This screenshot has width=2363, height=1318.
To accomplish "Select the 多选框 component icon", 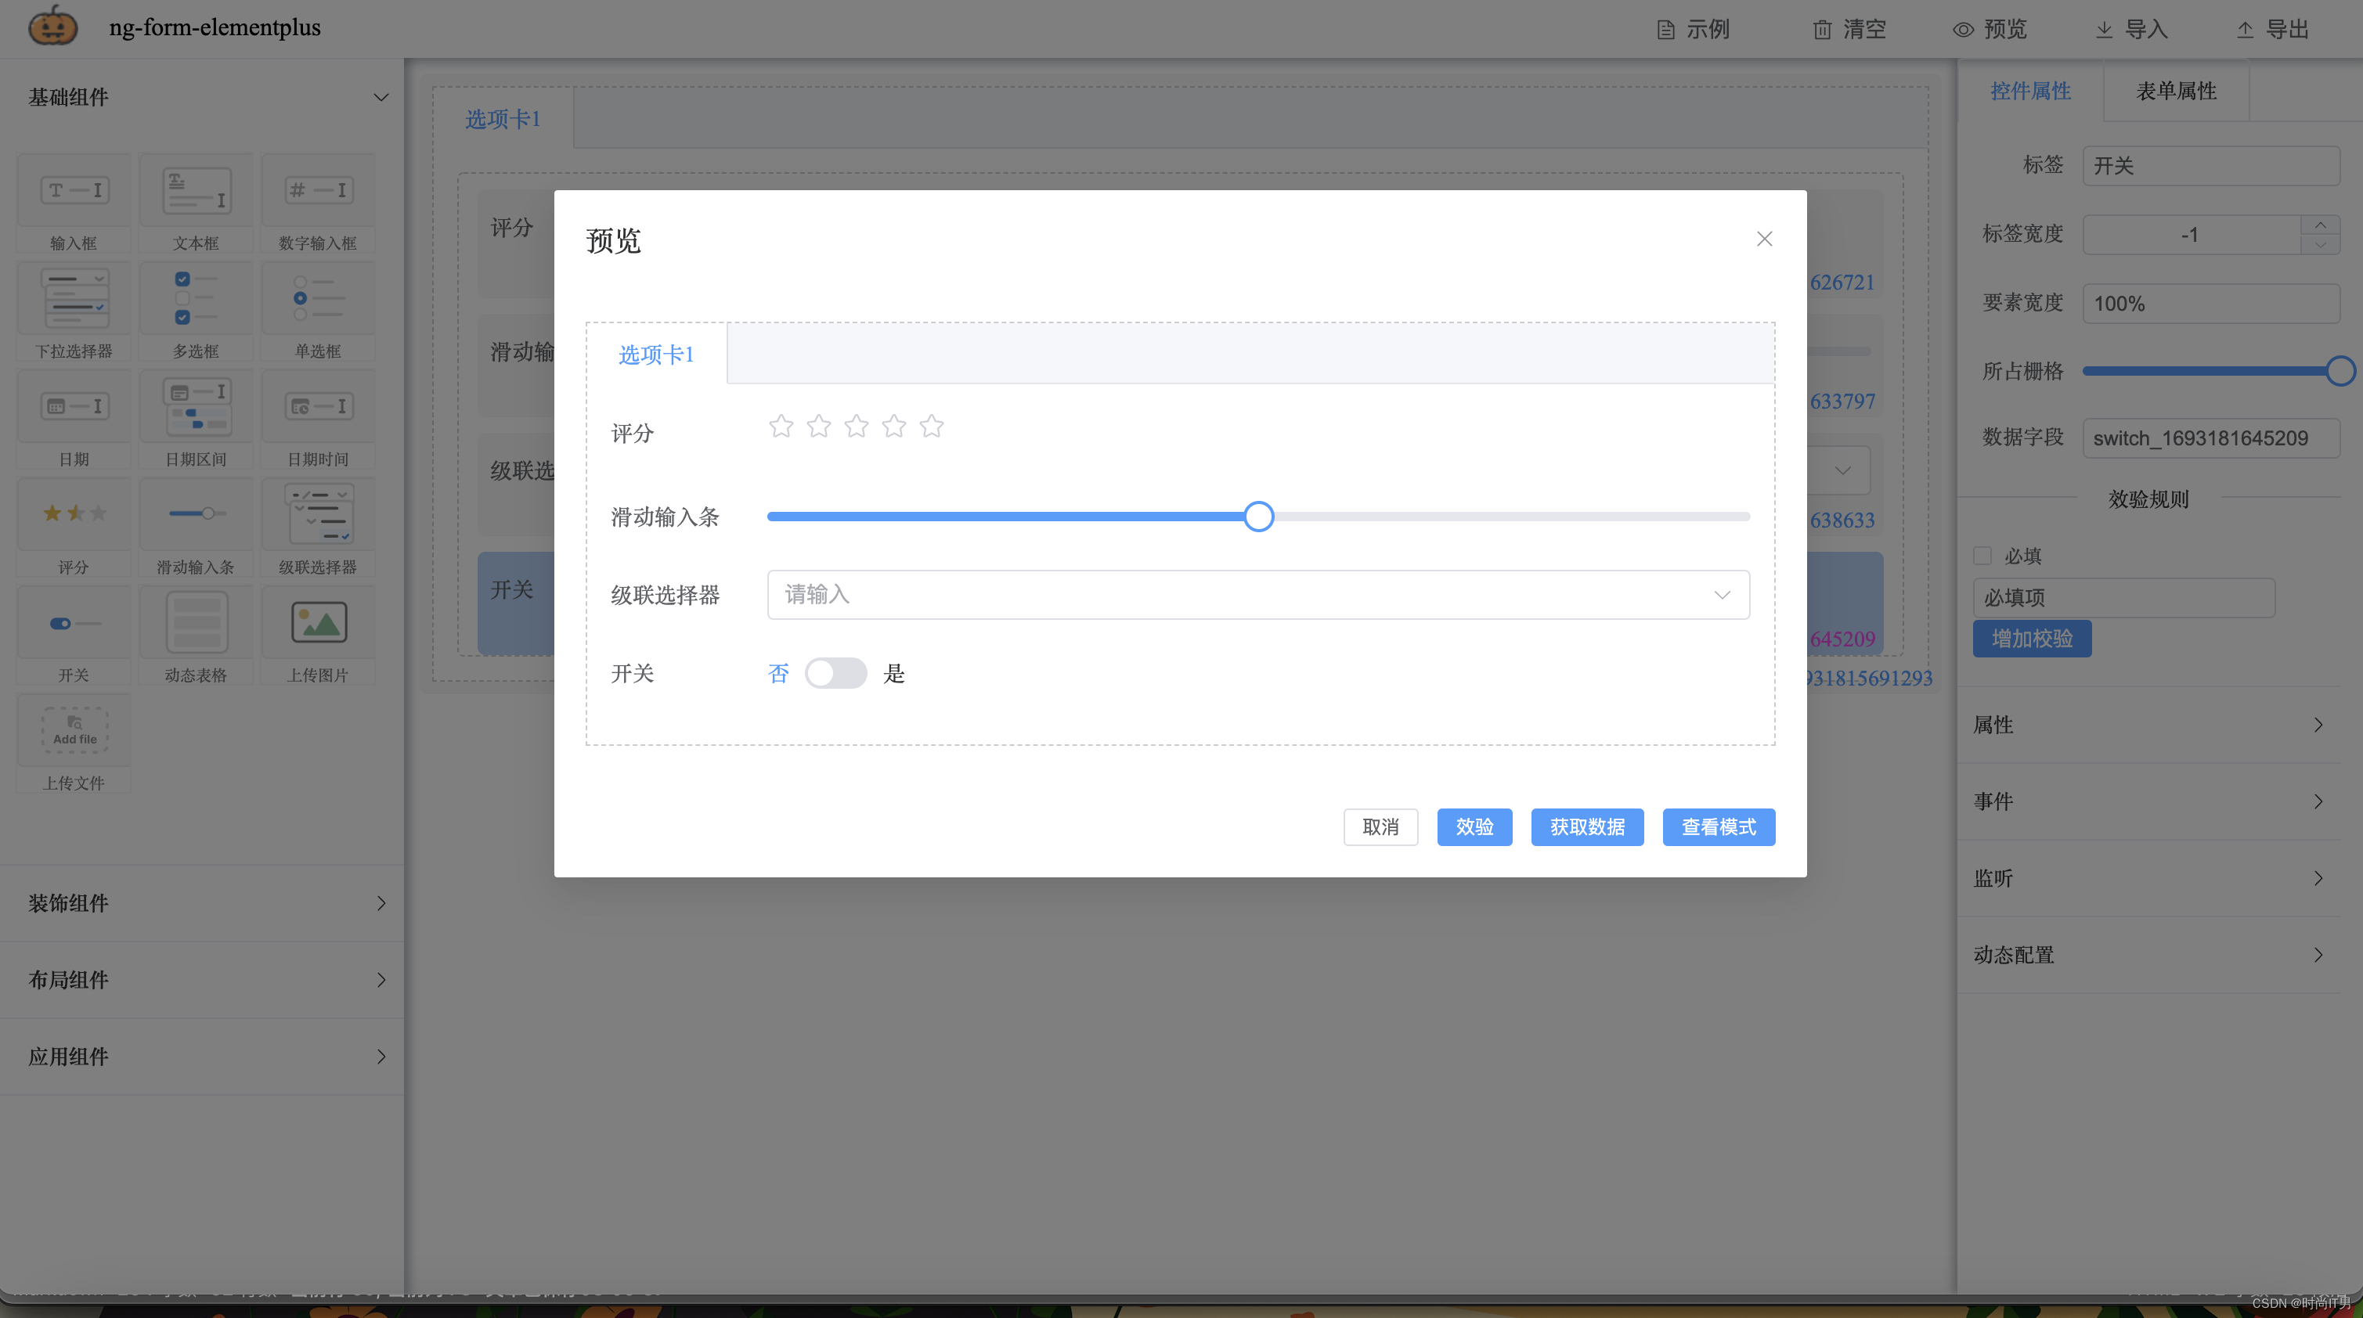I will coord(197,299).
